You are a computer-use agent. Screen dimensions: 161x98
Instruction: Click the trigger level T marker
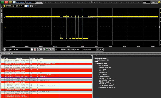point(5,27)
